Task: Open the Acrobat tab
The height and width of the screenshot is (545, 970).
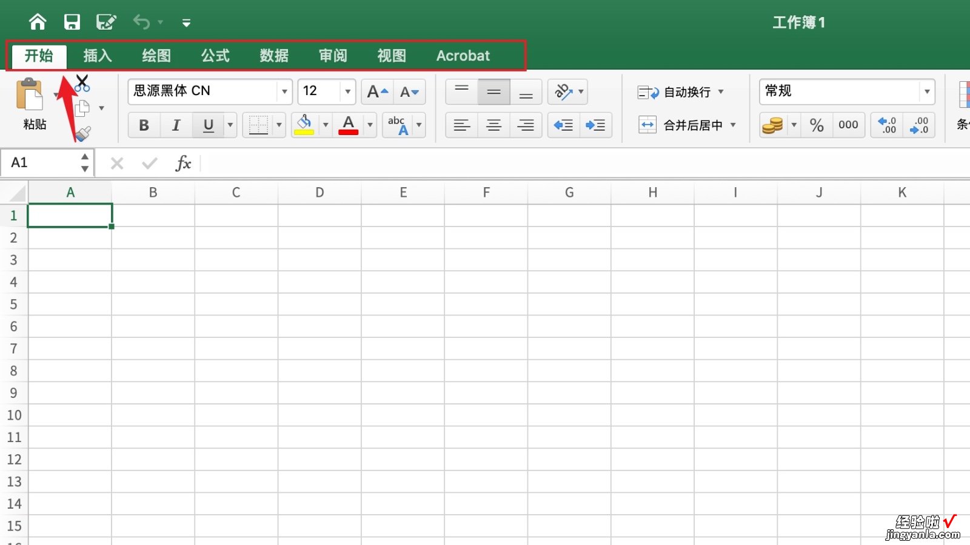Action: (x=463, y=56)
